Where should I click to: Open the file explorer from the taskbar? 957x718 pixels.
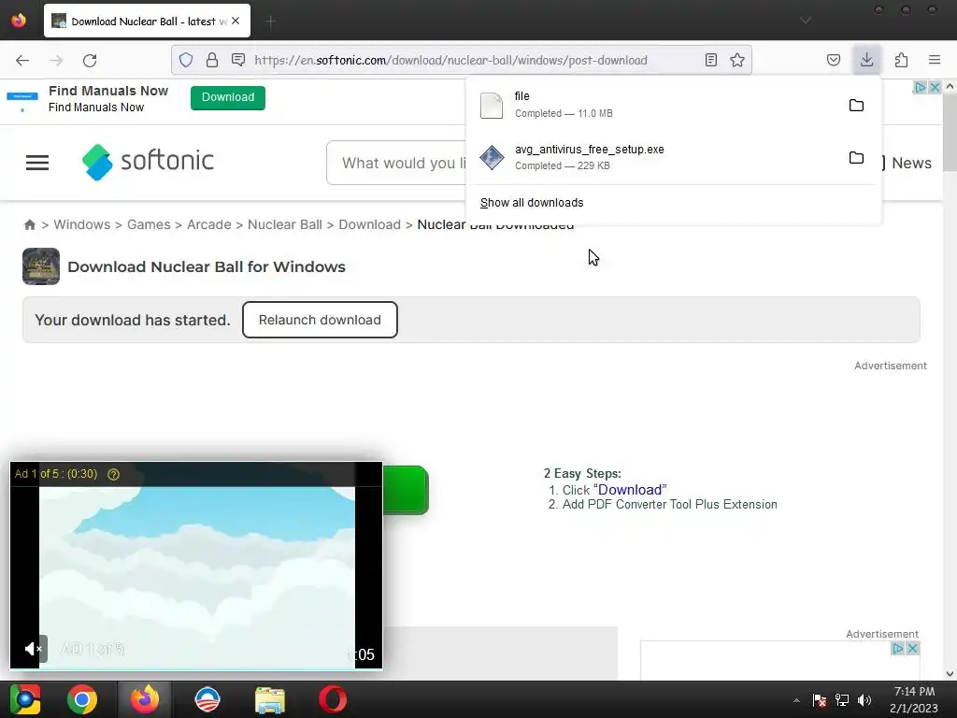pyautogui.click(x=270, y=699)
